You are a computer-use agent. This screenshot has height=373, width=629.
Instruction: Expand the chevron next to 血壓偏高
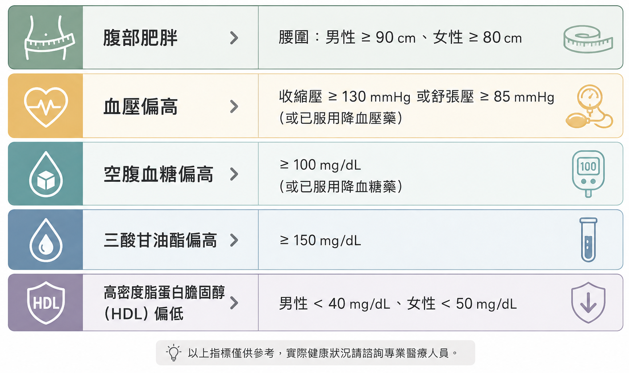(233, 106)
